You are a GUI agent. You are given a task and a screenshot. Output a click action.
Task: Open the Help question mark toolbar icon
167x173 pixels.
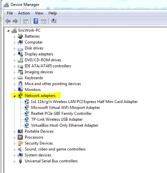(36, 21)
